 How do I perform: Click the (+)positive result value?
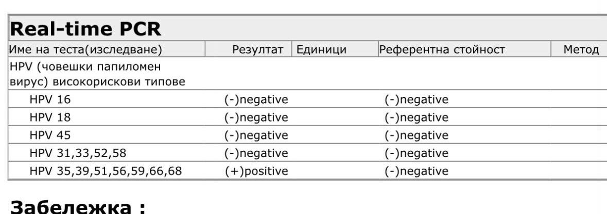coord(256,171)
